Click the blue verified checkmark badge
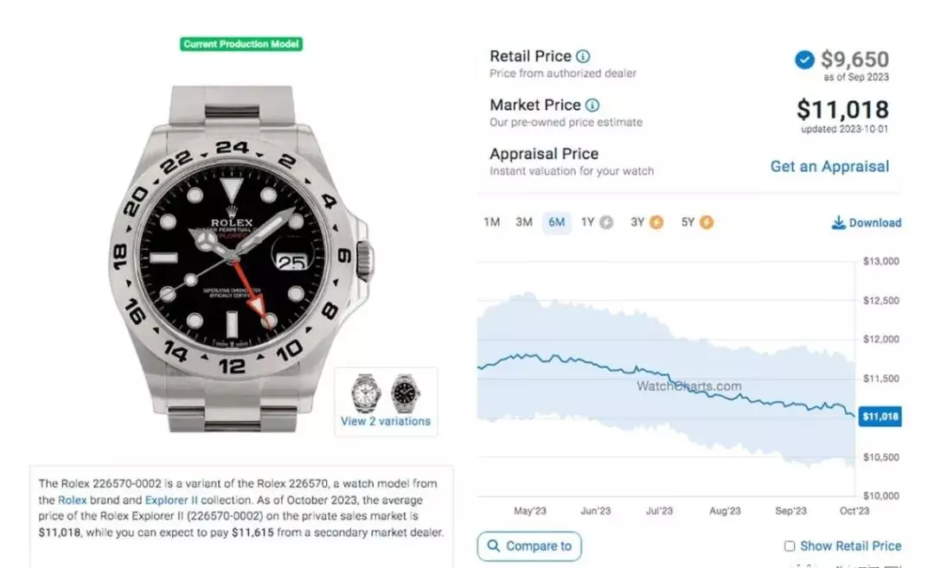The height and width of the screenshot is (568, 934). pos(805,60)
